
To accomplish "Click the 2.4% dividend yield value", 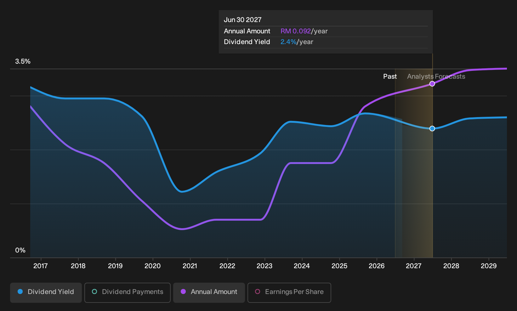I will pos(288,42).
